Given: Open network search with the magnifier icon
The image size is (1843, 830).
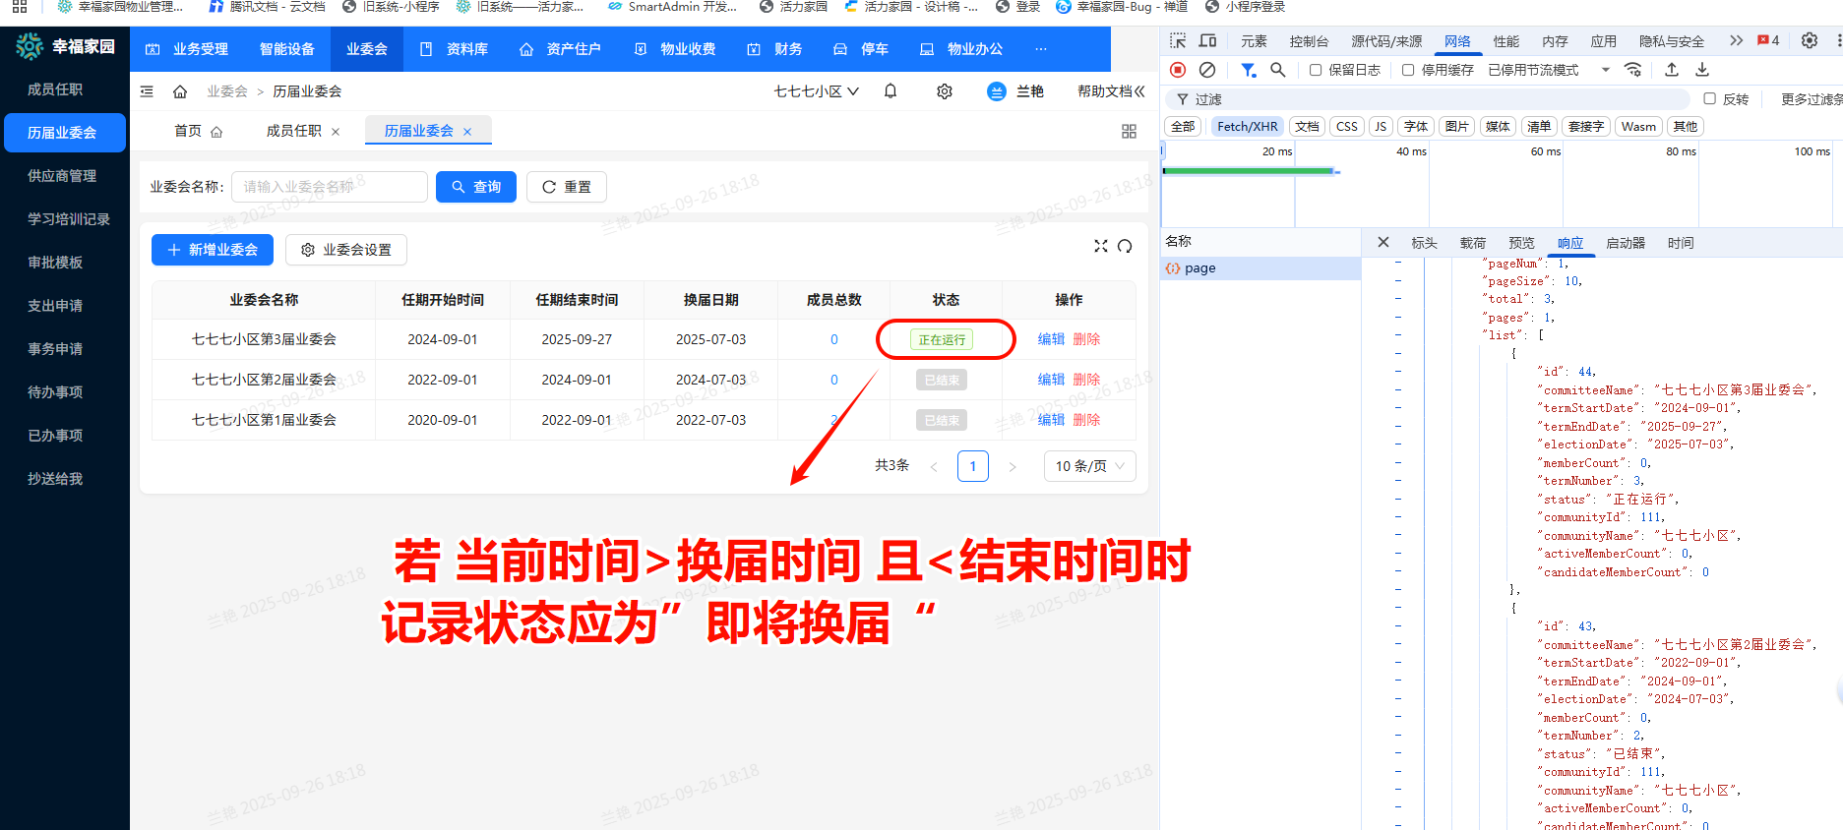Looking at the screenshot, I should [1277, 70].
